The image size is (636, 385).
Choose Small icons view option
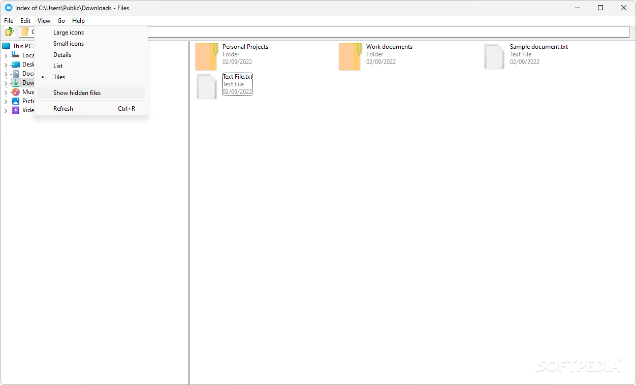[91, 44]
